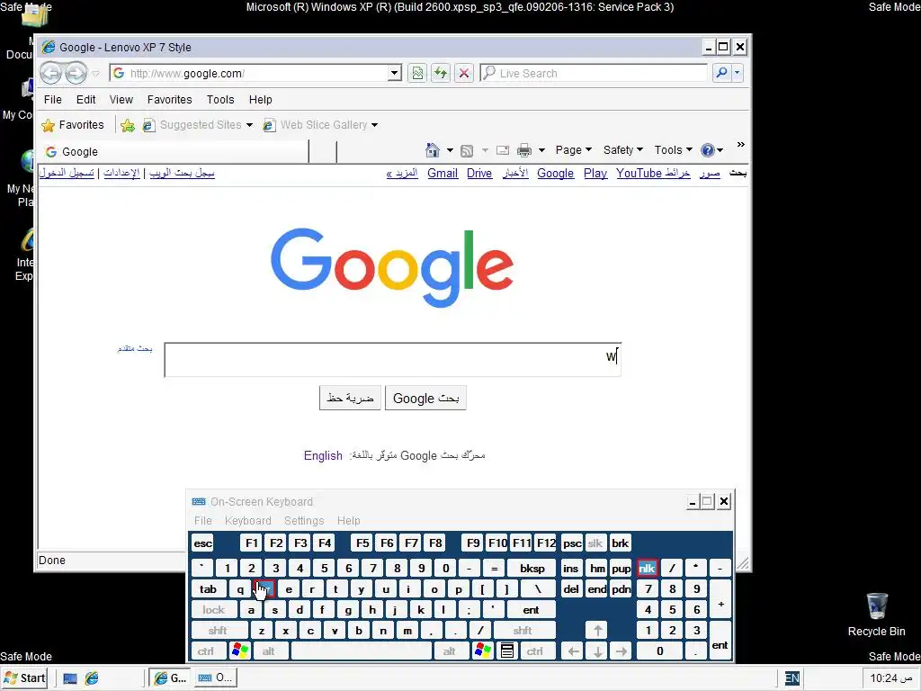Follow the English language link
Viewport: 921px width, 691px height.
click(x=323, y=455)
